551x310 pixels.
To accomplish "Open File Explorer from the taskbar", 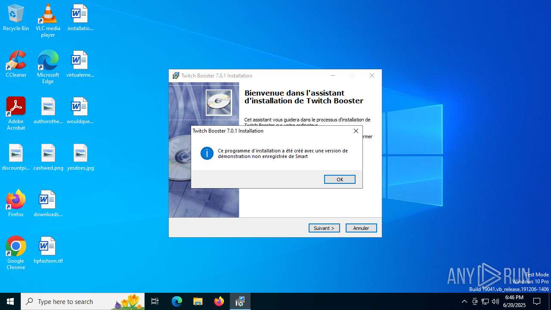I will coord(198,301).
